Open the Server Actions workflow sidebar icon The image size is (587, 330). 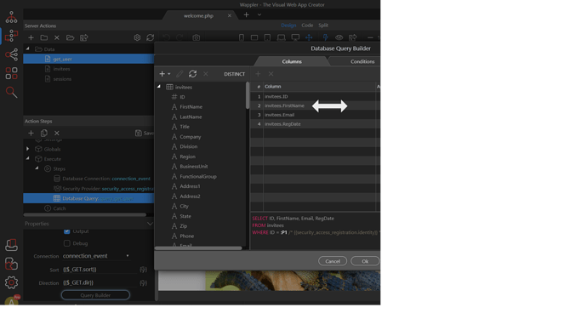(x=11, y=36)
